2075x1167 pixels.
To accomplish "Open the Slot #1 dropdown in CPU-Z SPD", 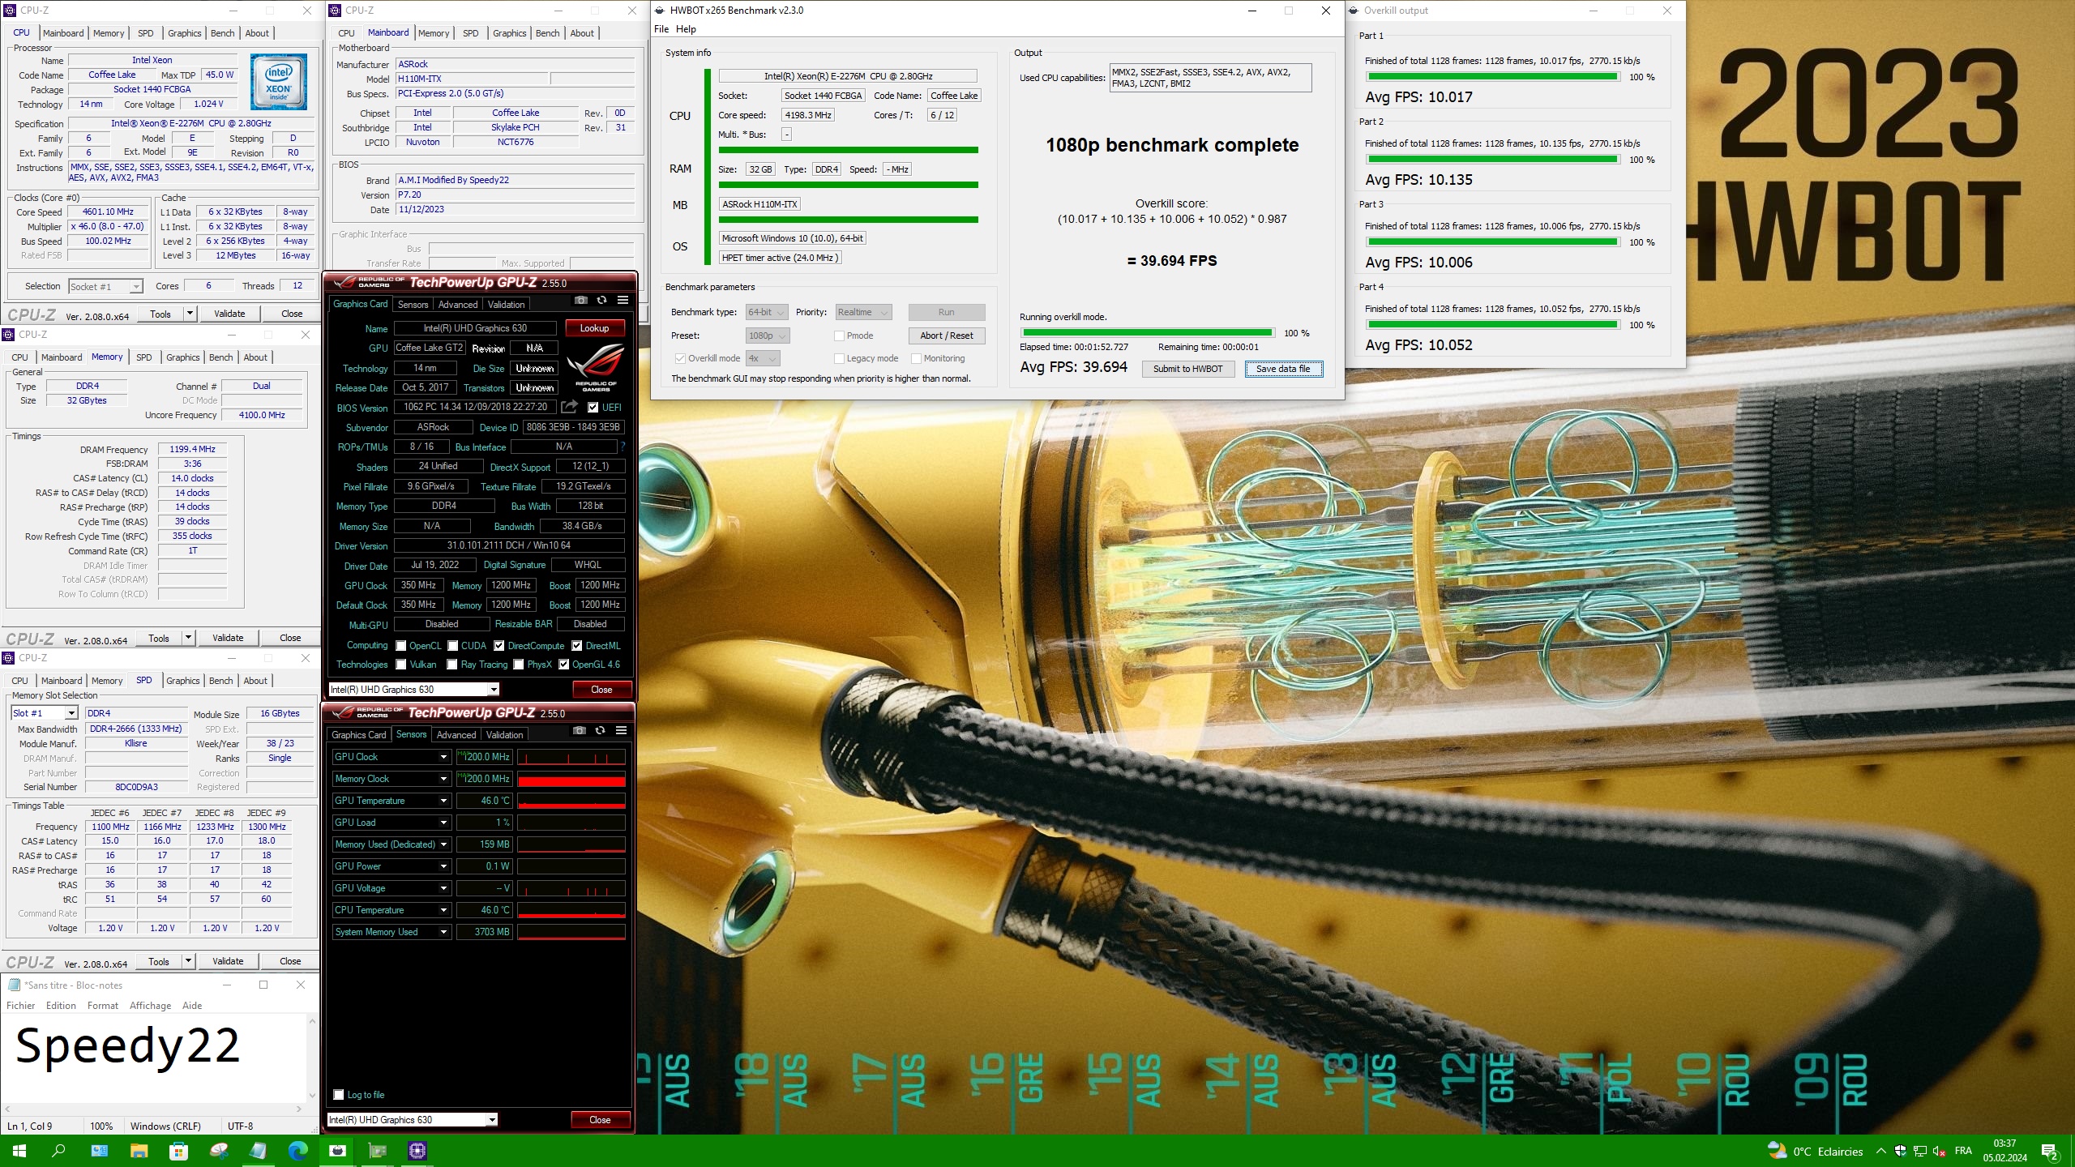I will (x=44, y=713).
